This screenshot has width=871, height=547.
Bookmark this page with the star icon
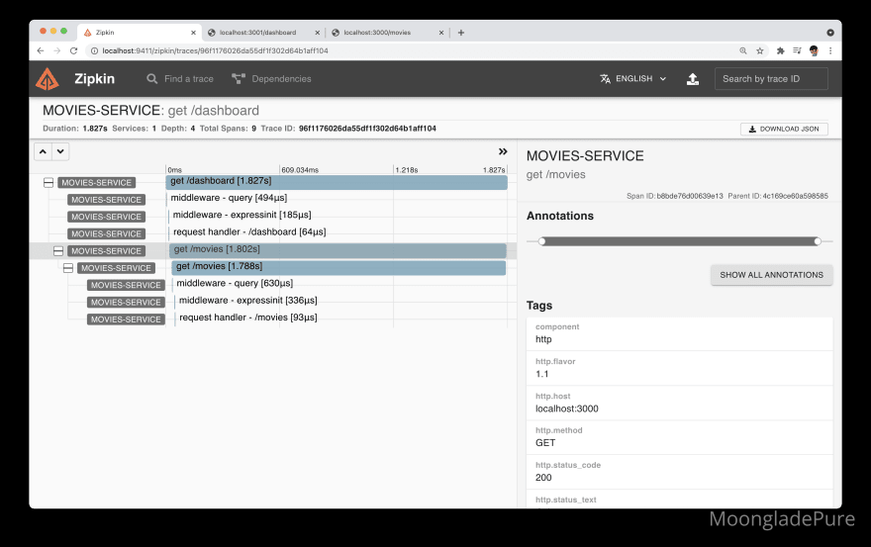pos(760,50)
